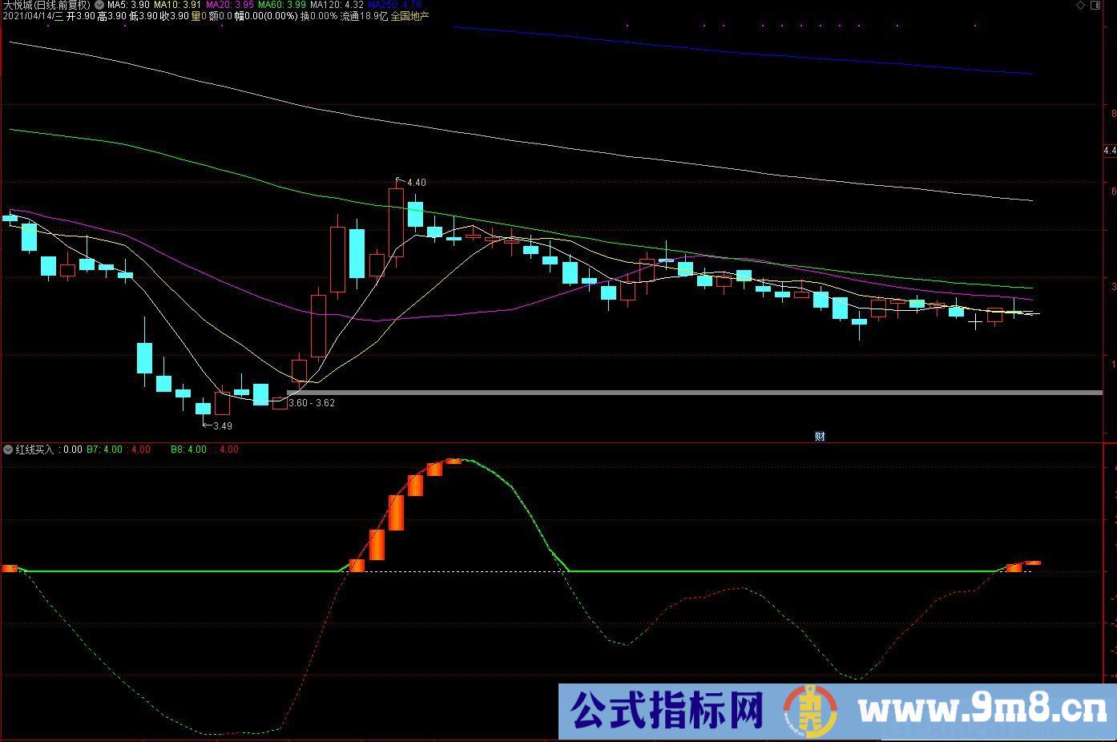The image size is (1117, 742).
Task: Click the turnover value 换0.00%
Action: point(318,16)
